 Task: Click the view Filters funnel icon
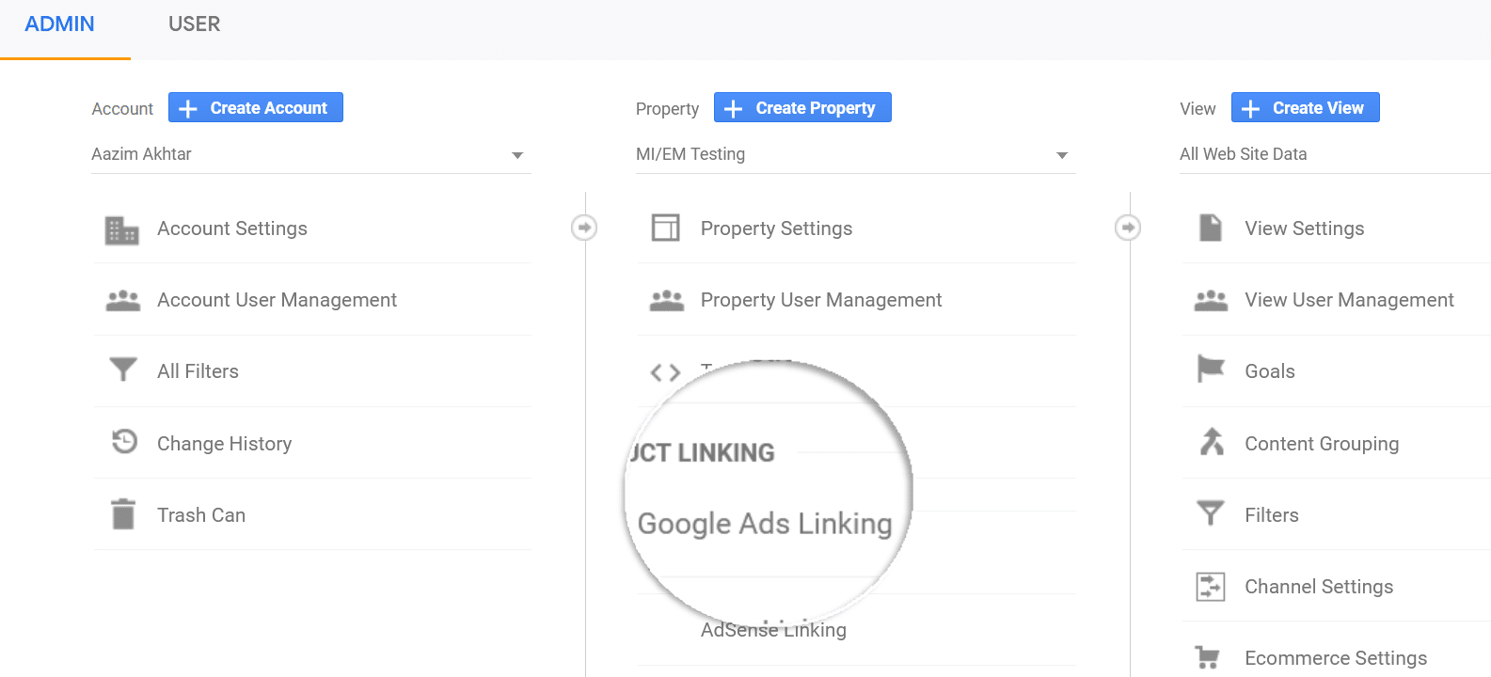[1211, 512]
